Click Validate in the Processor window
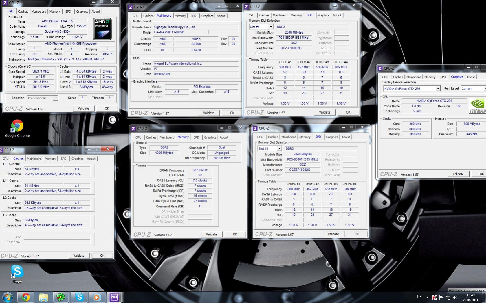 point(83,109)
